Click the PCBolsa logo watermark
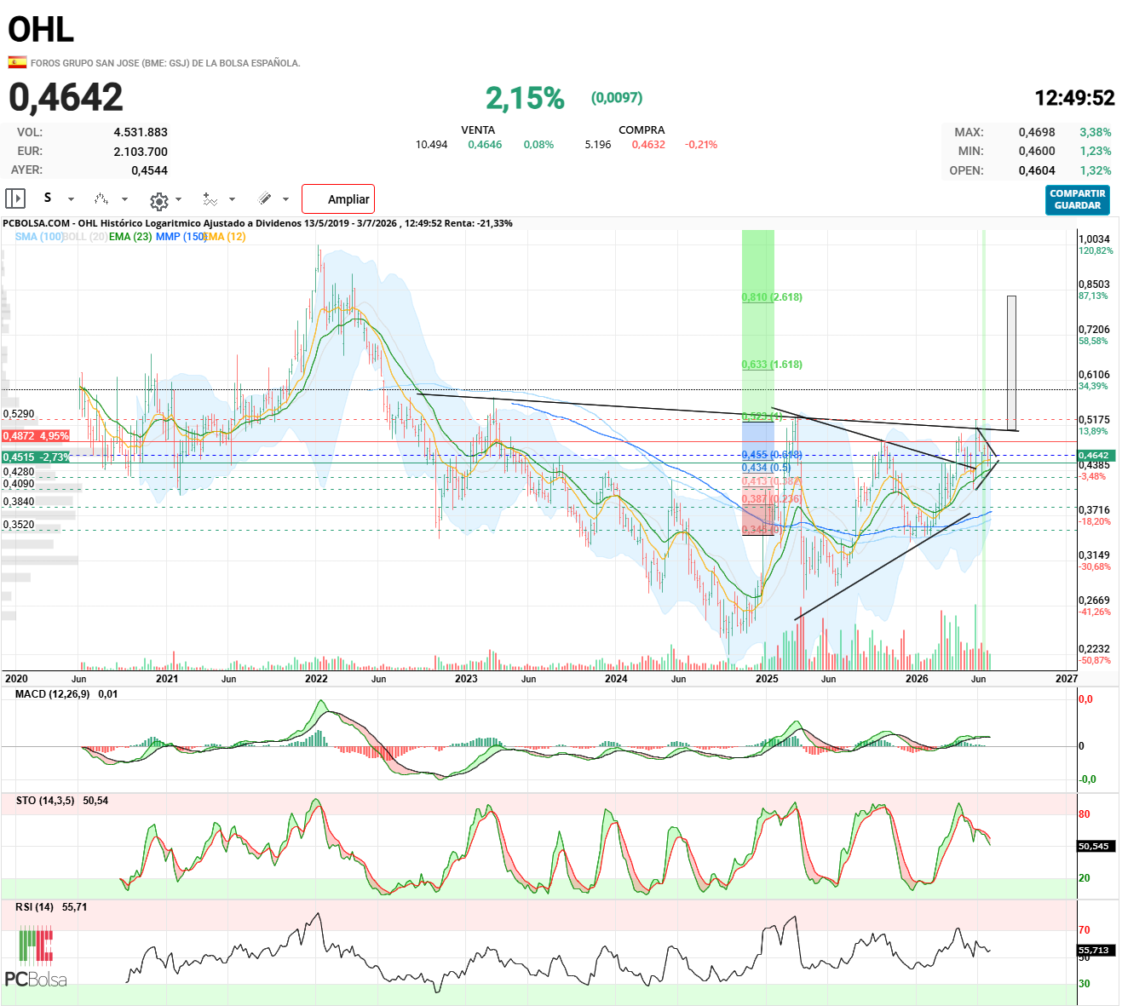Screen dimensions: 1122x1006 (36, 958)
